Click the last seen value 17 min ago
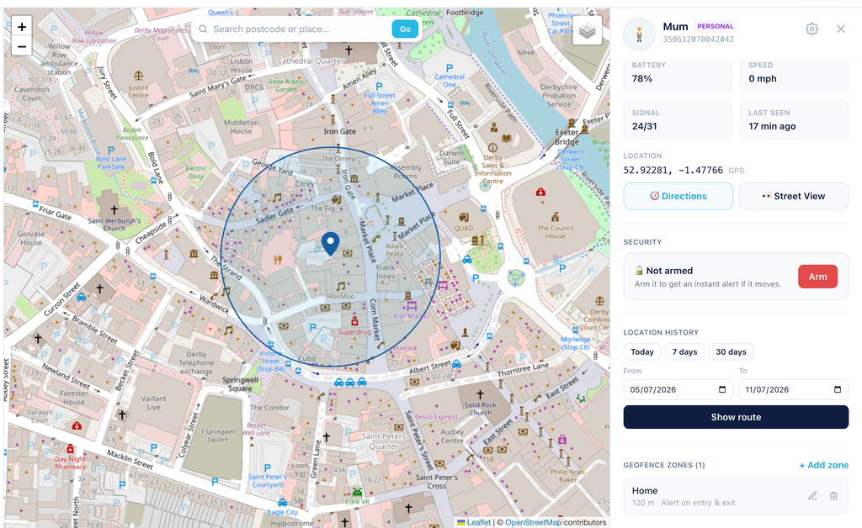Viewport: 862px width, 528px height. coord(772,126)
